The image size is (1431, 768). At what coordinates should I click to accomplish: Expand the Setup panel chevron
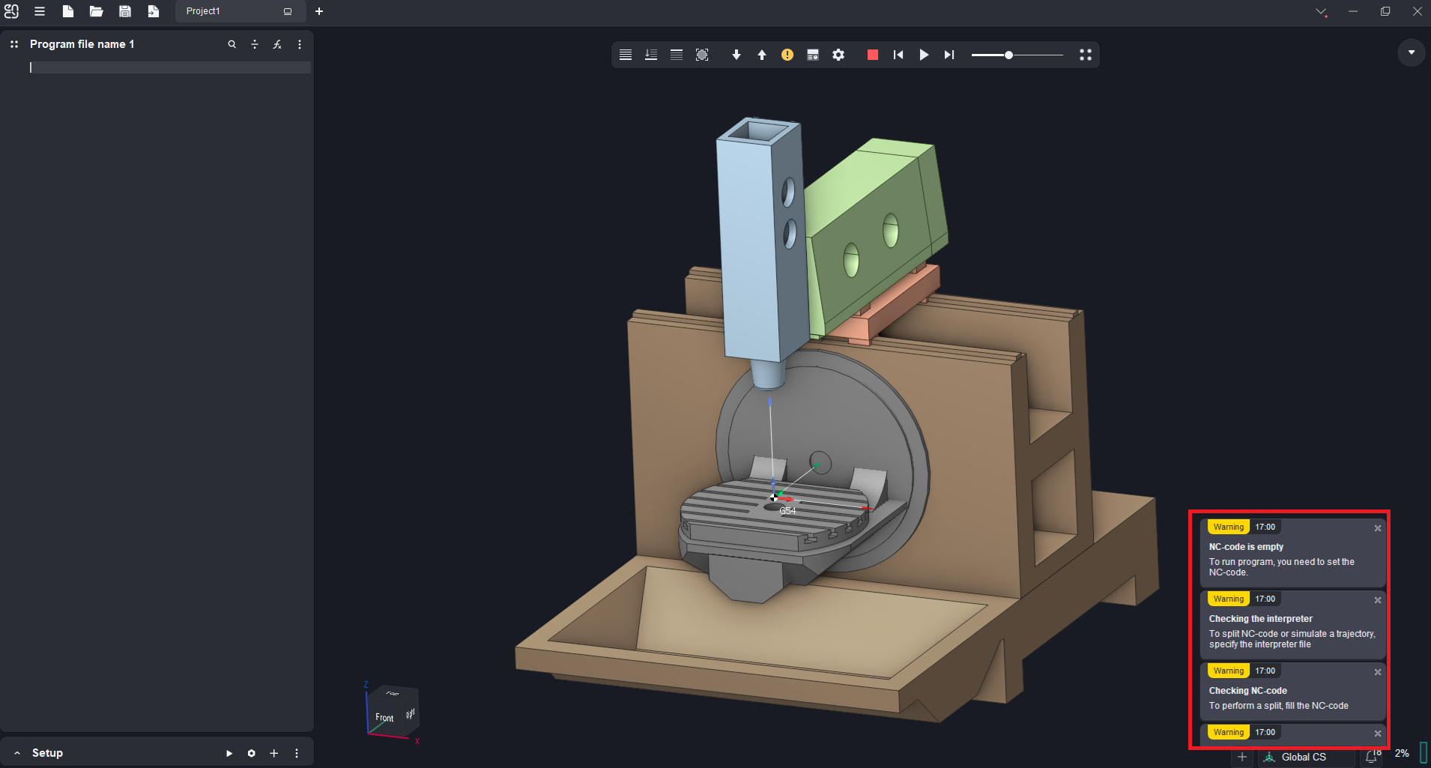tap(17, 753)
